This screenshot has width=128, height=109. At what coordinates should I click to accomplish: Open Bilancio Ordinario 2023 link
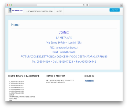pos(16,89)
